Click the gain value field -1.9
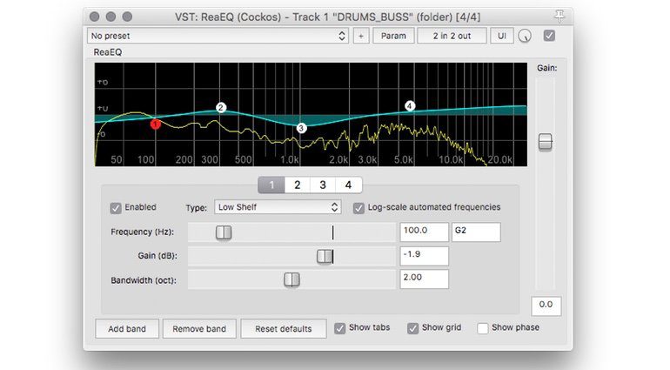670x370 pixels. click(x=424, y=256)
